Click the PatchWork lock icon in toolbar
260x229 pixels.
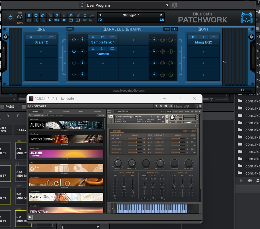78,15
